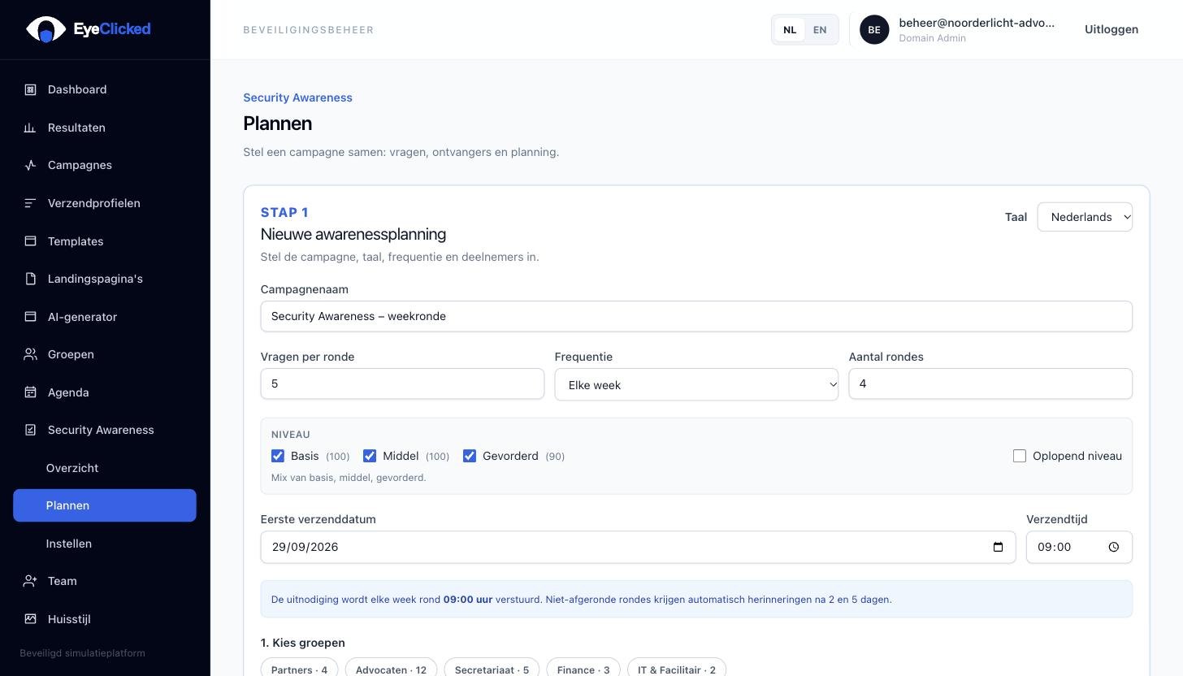Click the beheer@noorderlicht account name
The height and width of the screenshot is (676, 1183).
(x=977, y=23)
